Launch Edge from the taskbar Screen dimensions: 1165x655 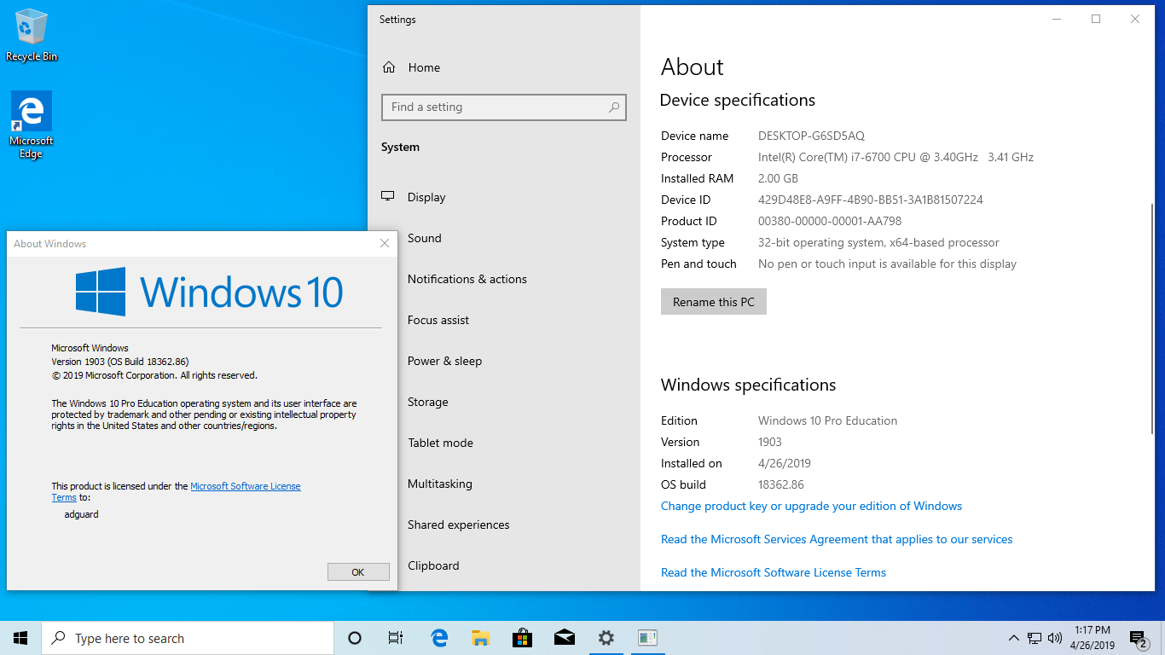[x=439, y=638]
